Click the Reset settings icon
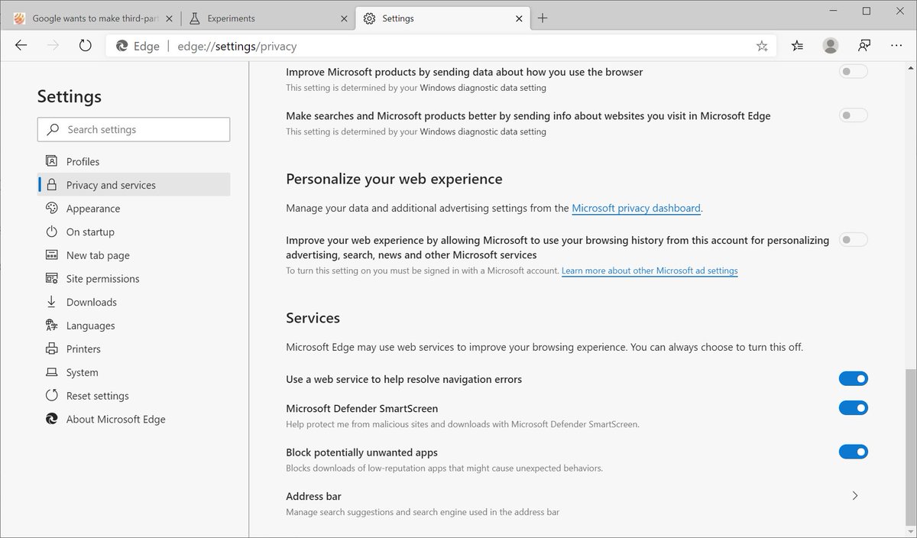This screenshot has height=538, width=917. pyautogui.click(x=52, y=396)
